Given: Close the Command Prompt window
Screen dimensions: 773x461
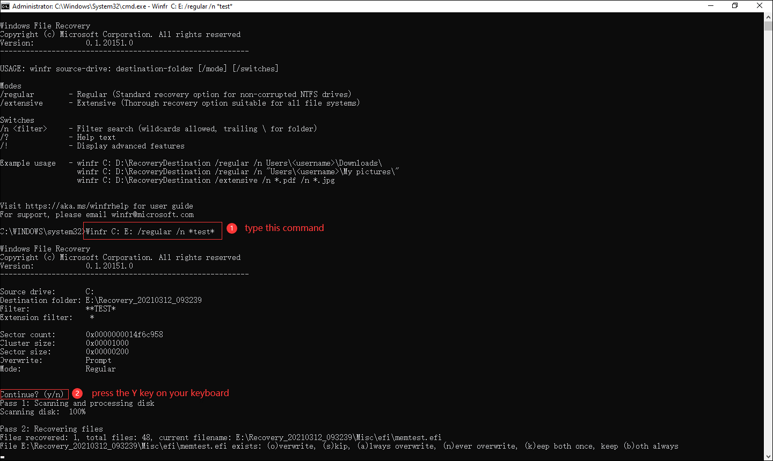Looking at the screenshot, I should [x=760, y=6].
